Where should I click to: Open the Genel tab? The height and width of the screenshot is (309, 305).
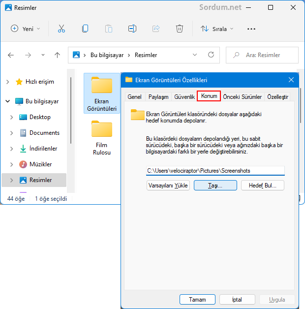point(134,97)
